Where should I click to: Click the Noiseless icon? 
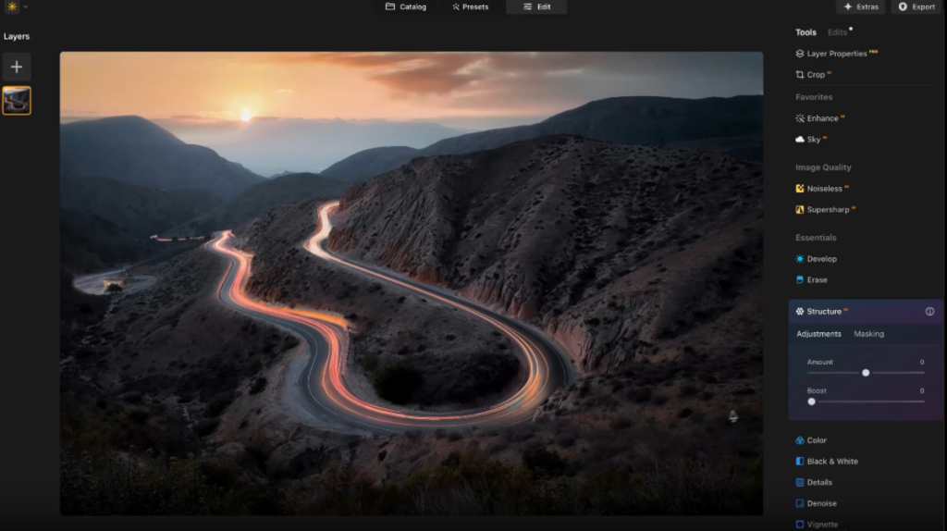[x=800, y=189]
